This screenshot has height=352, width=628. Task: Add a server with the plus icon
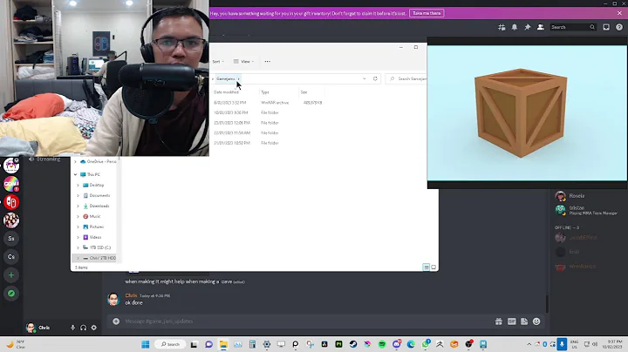[x=11, y=275]
